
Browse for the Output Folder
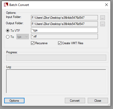click(x=103, y=24)
